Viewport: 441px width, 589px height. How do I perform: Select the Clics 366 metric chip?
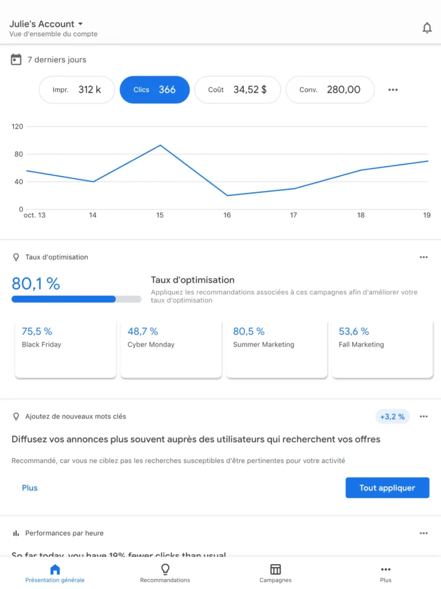coord(155,90)
